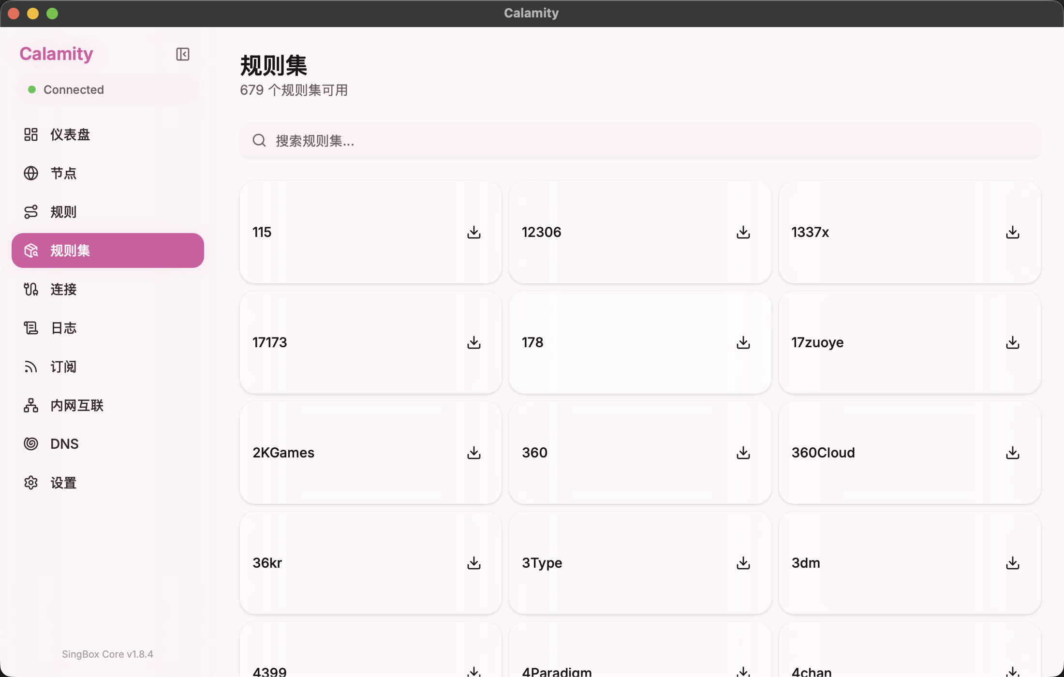Download the 36kr rule set
The width and height of the screenshot is (1064, 677).
(x=473, y=563)
